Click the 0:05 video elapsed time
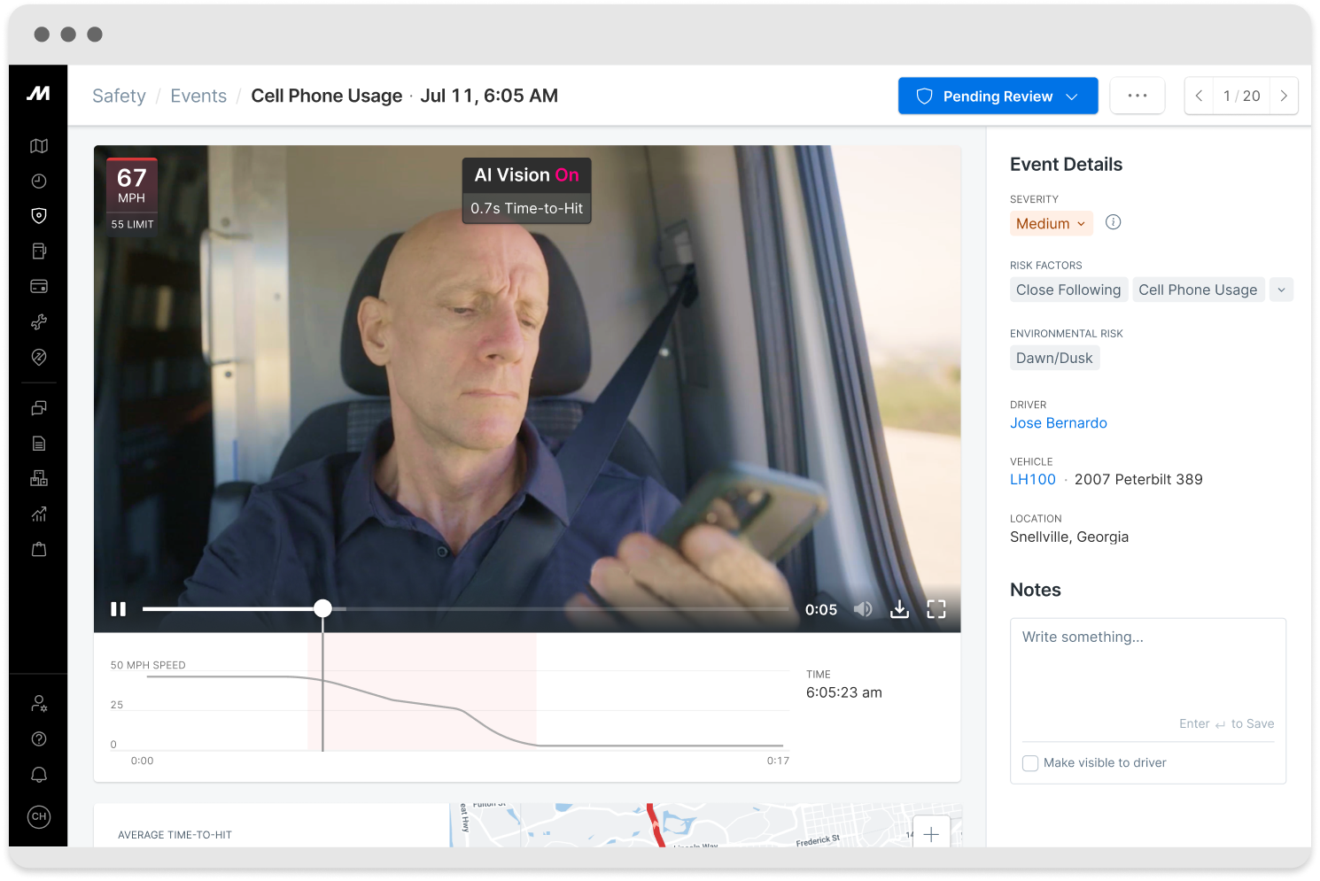Image resolution: width=1320 pixels, height=881 pixels. click(821, 609)
